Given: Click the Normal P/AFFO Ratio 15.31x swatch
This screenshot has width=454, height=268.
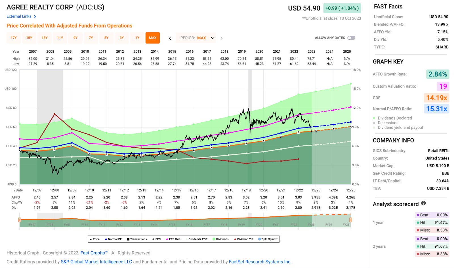Looking at the screenshot, I should (x=436, y=109).
